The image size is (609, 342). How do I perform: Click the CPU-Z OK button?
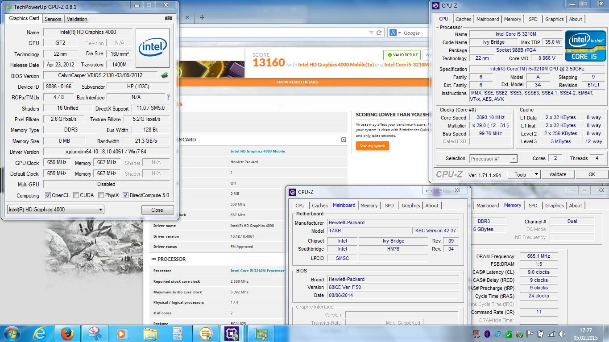coord(592,174)
